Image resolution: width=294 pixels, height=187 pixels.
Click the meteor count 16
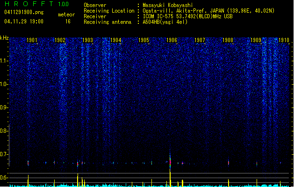point(68,22)
